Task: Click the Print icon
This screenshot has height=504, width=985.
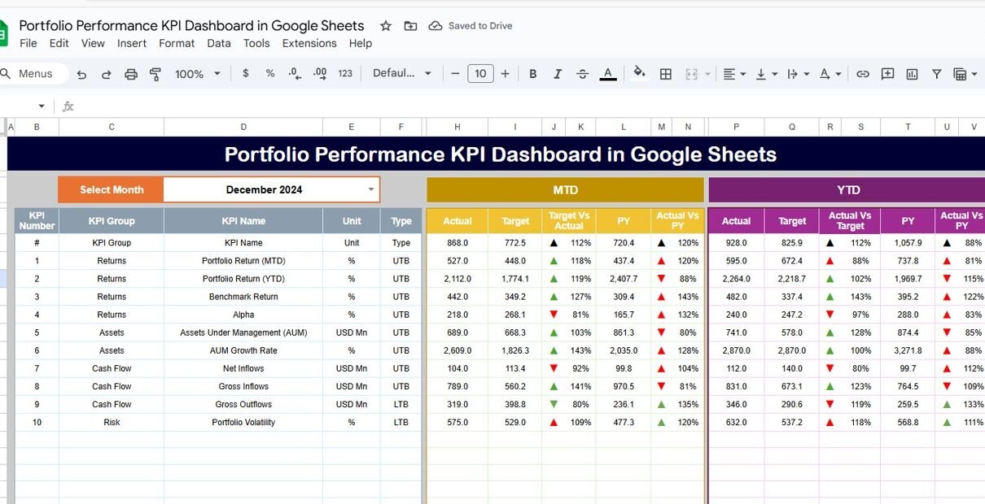Action: click(x=131, y=74)
